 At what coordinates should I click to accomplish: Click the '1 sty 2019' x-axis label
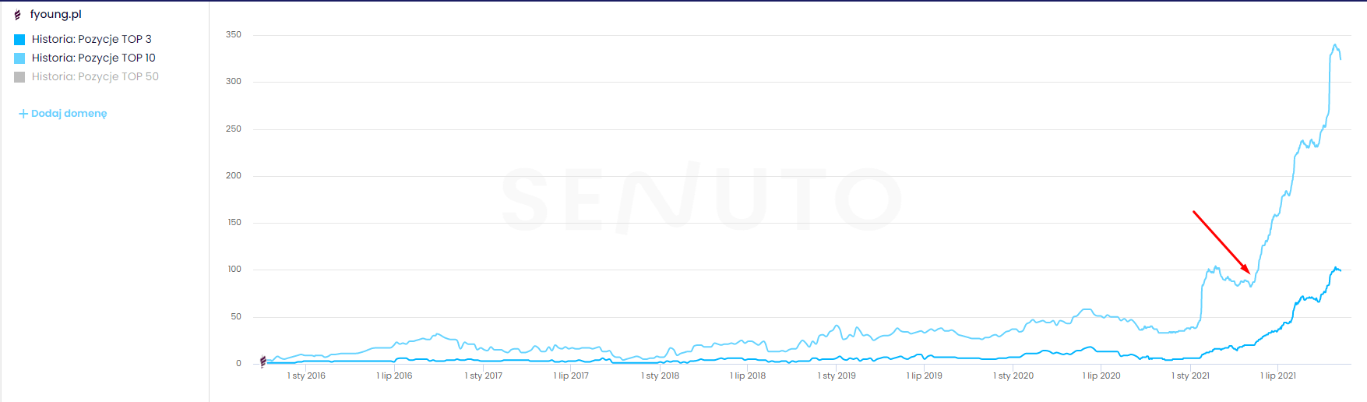(837, 376)
